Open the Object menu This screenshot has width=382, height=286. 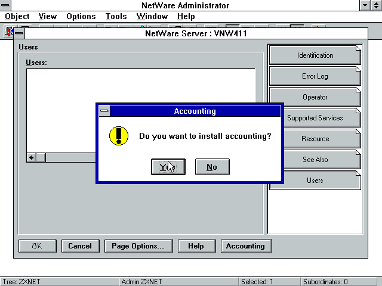[17, 17]
